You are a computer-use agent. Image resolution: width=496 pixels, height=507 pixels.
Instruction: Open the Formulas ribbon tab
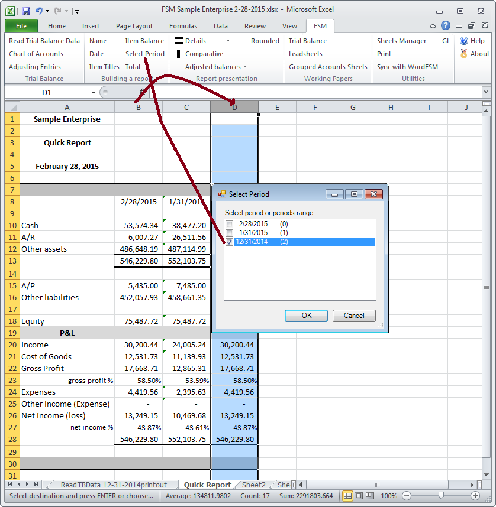pyautogui.click(x=183, y=26)
